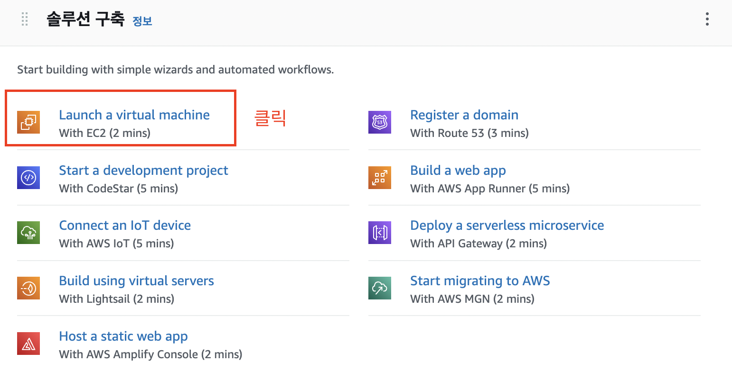Viewport: 732px width, 380px height.
Task: Click the AWS MGN green cloud icon
Action: (380, 288)
